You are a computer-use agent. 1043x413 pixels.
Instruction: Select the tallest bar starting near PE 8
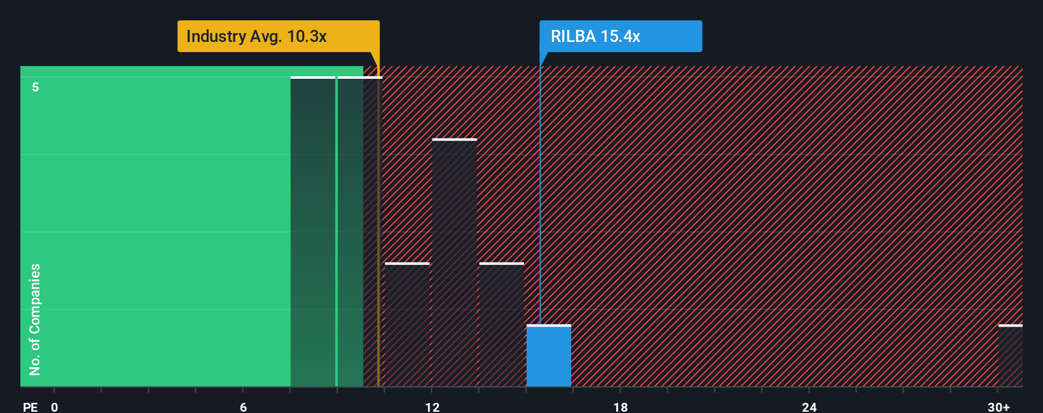tap(313, 232)
